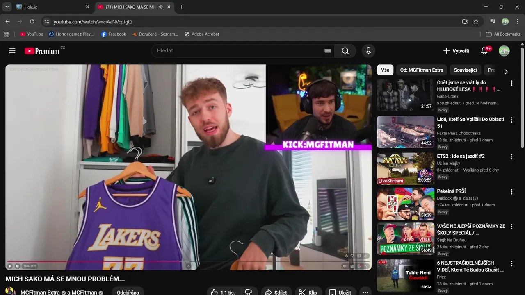
Task: Click the Vytvořit create button
Action: tap(456, 51)
